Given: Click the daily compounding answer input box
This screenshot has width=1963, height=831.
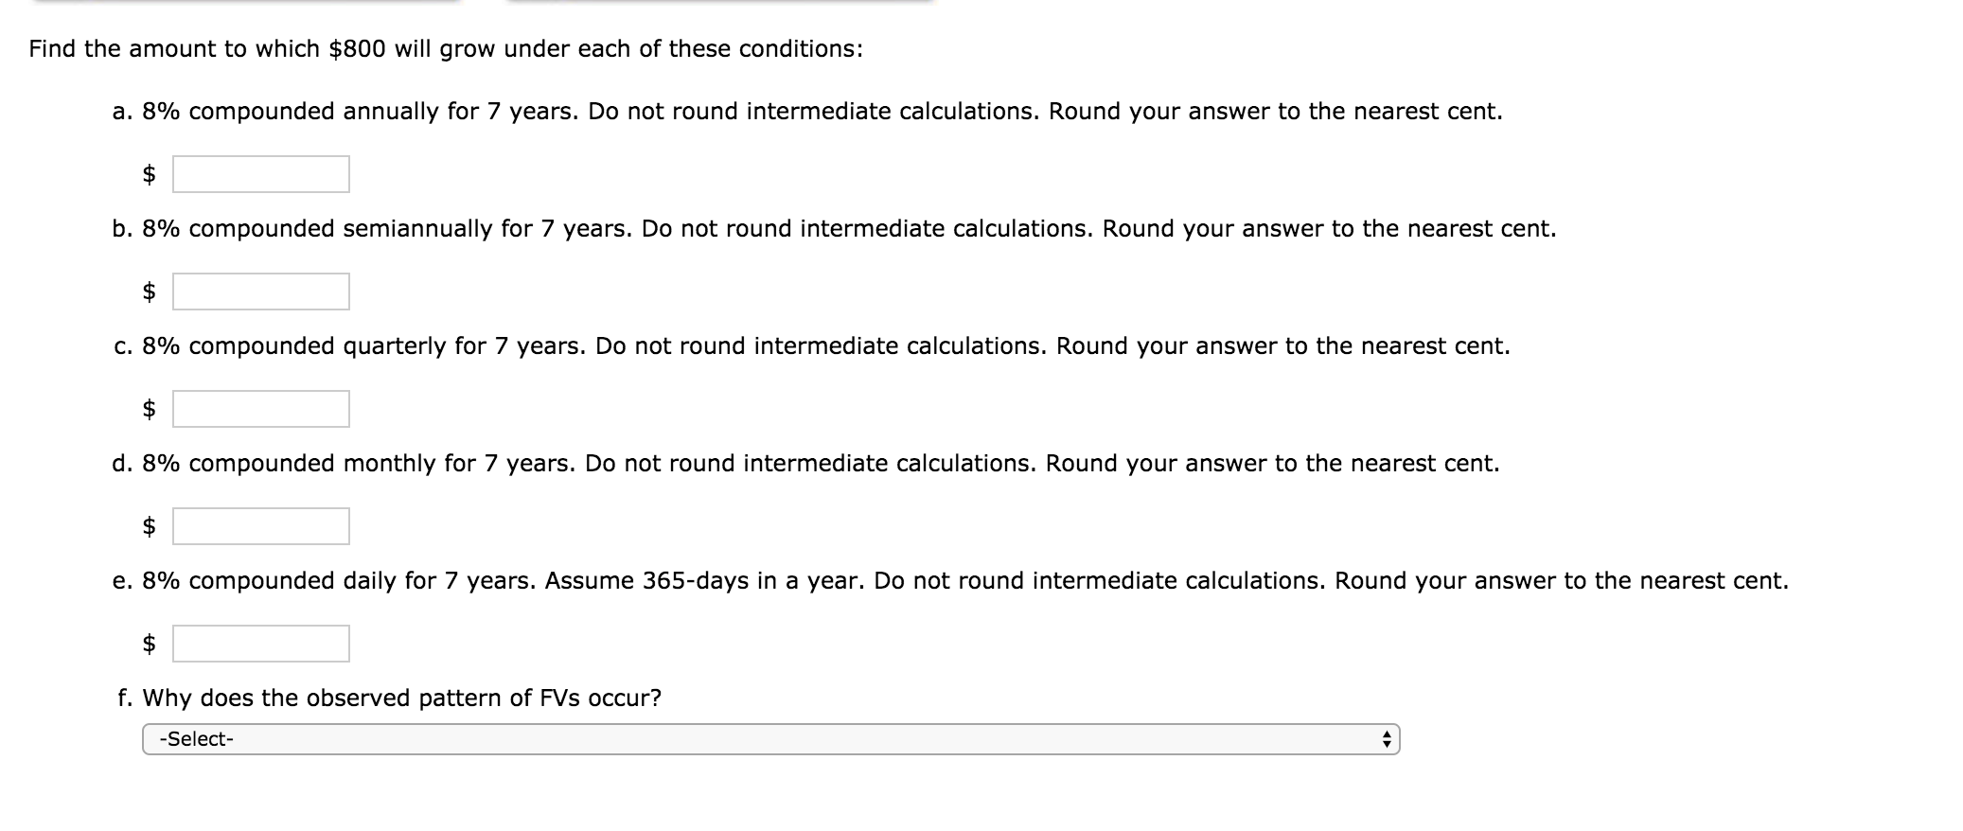Looking at the screenshot, I should [x=261, y=645].
